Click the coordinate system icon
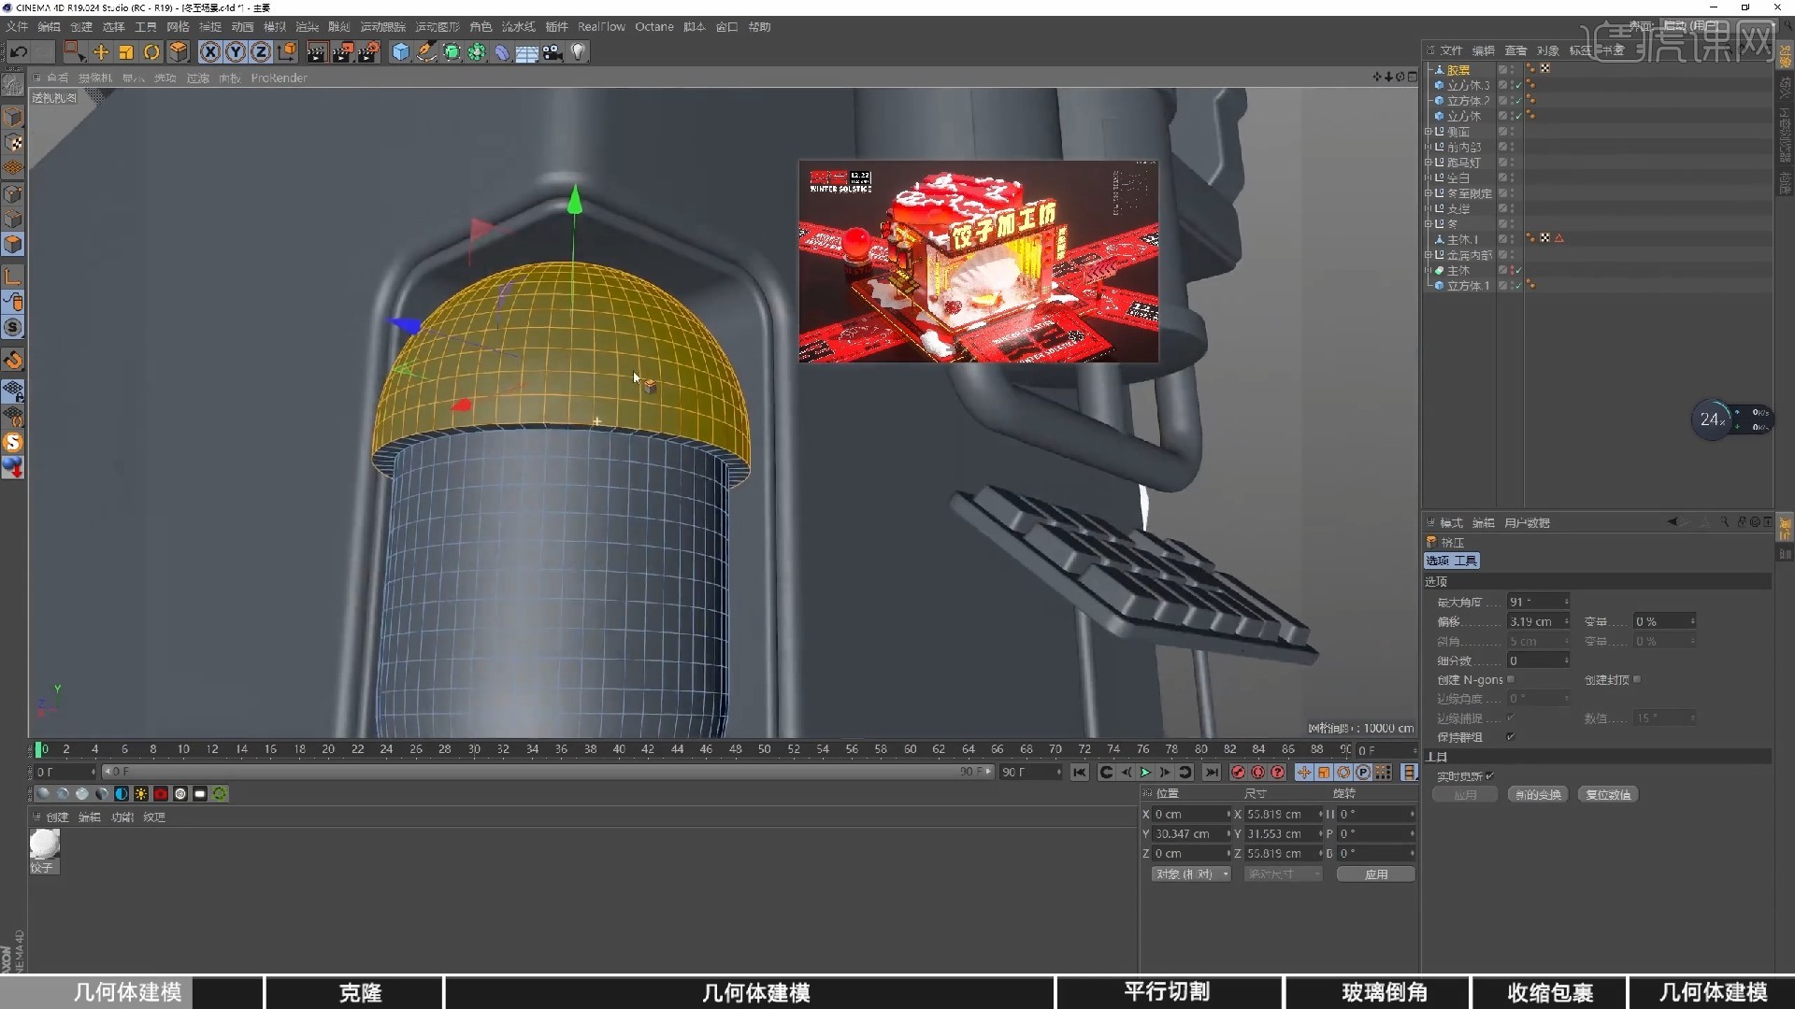 287,52
